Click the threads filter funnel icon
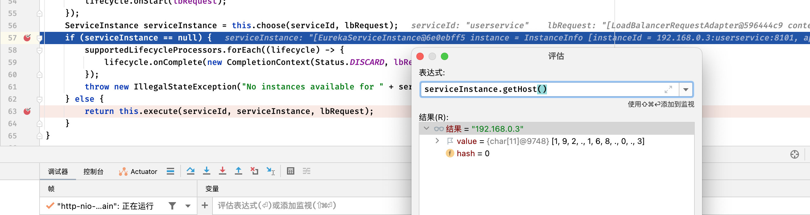810x215 pixels. (172, 206)
